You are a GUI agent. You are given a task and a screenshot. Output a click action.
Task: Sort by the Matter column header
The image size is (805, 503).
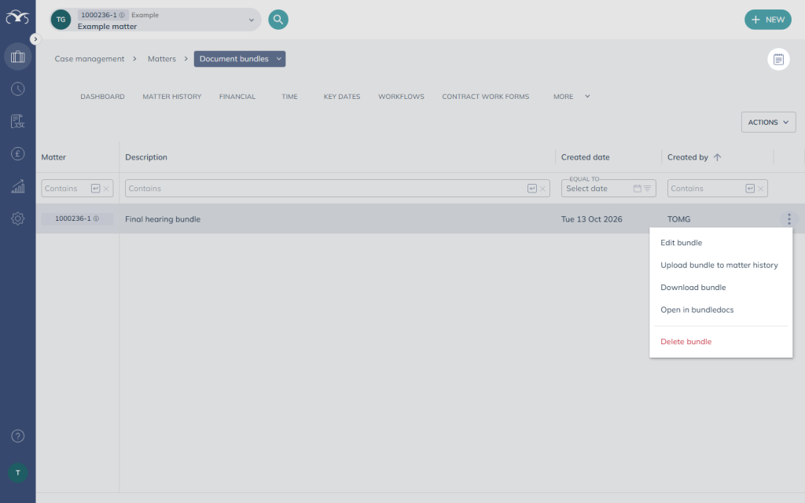(53, 157)
